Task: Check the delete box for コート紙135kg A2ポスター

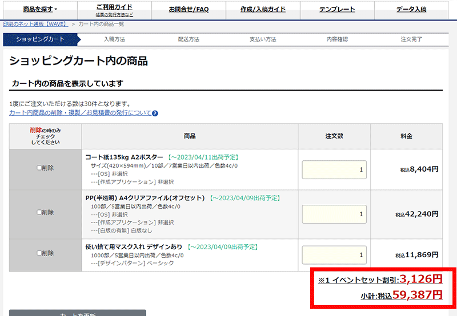Action: (x=39, y=168)
